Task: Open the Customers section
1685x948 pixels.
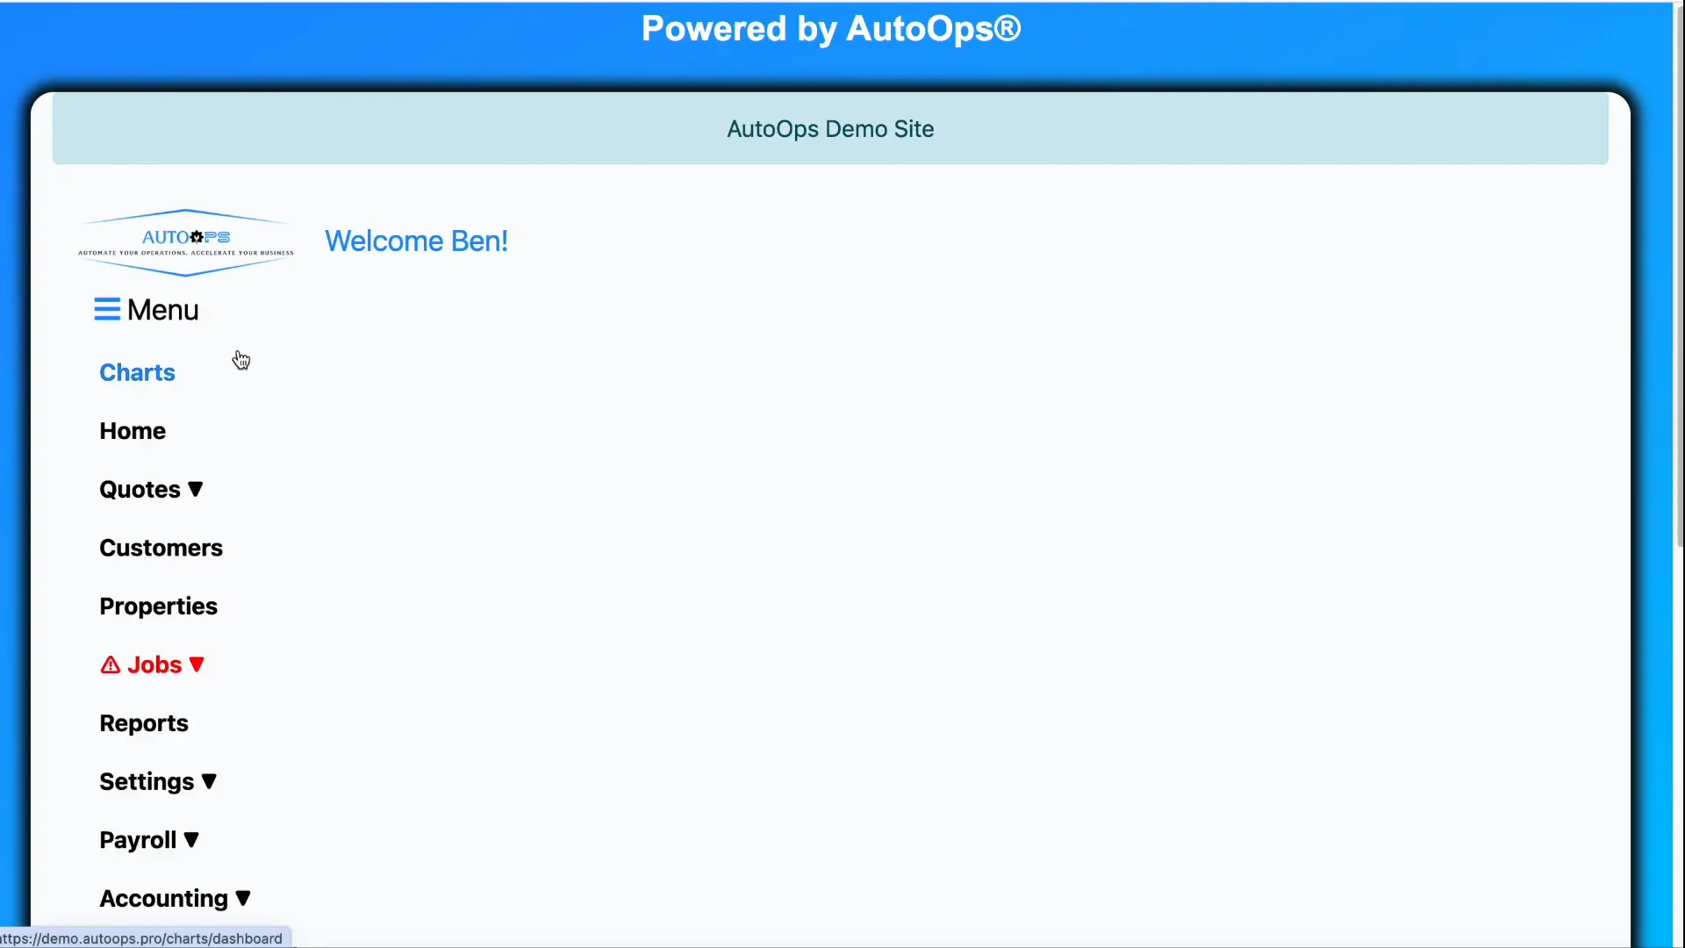Action: tap(161, 547)
